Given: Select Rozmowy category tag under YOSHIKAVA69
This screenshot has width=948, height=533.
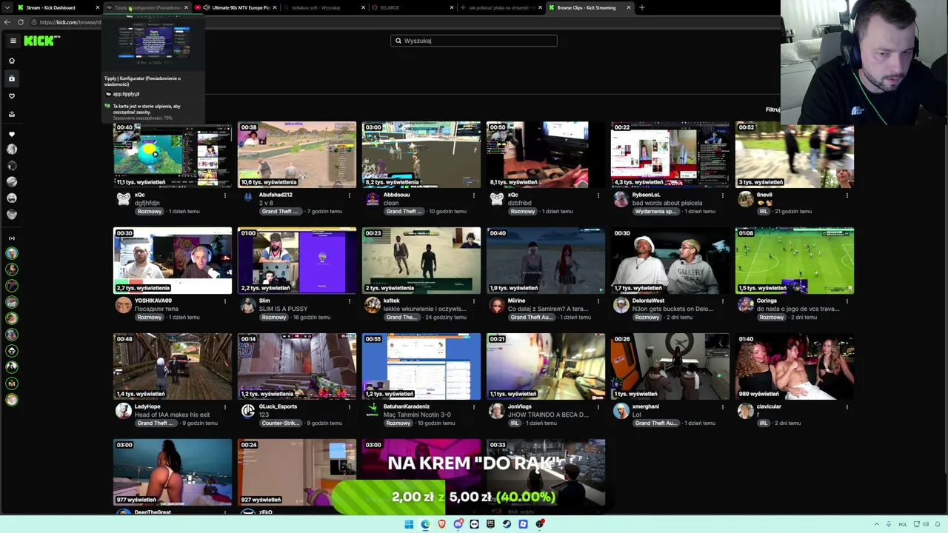Looking at the screenshot, I should point(149,318).
